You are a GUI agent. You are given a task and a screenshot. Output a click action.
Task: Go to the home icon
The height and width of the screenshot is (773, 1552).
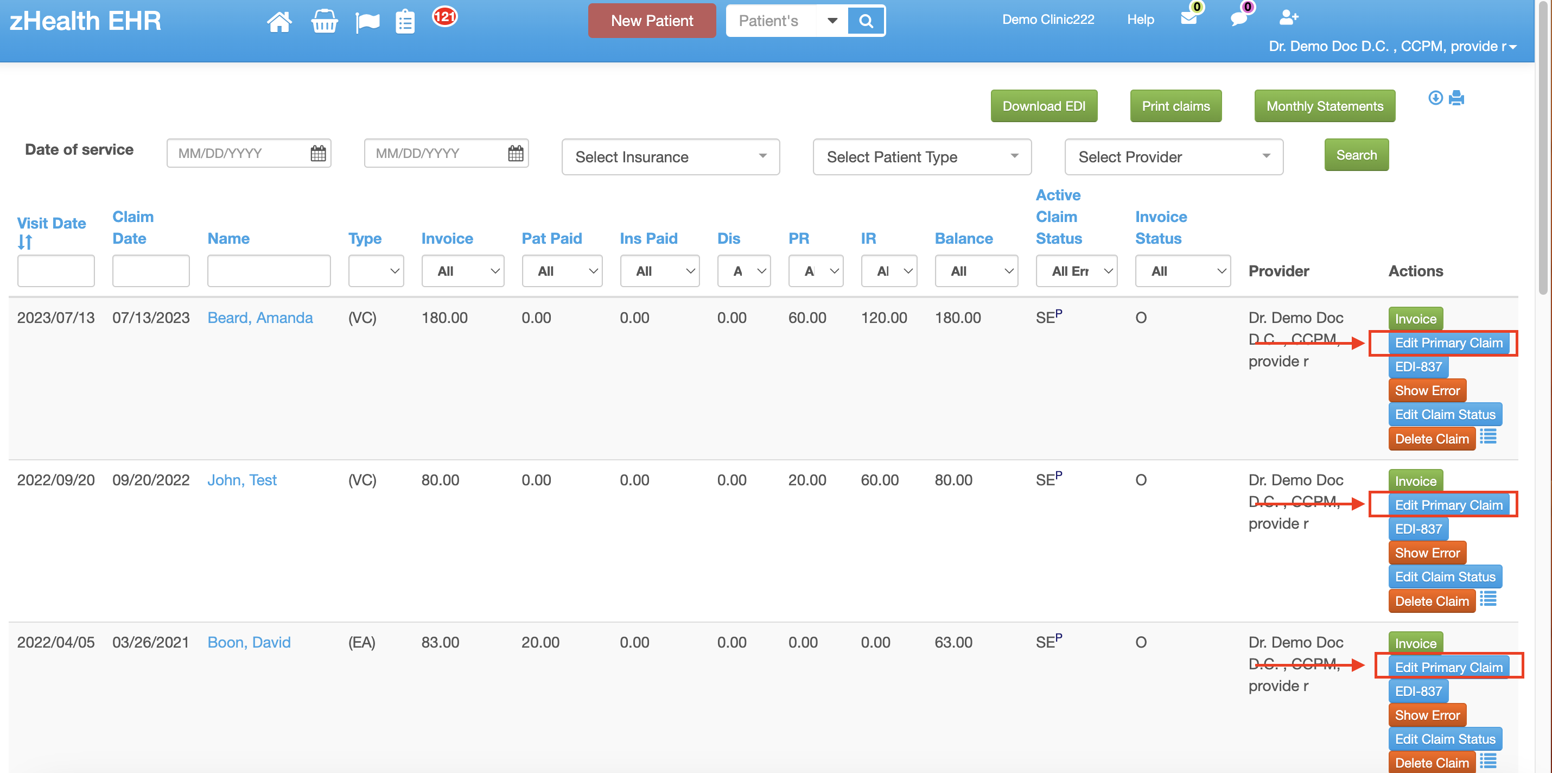click(279, 22)
